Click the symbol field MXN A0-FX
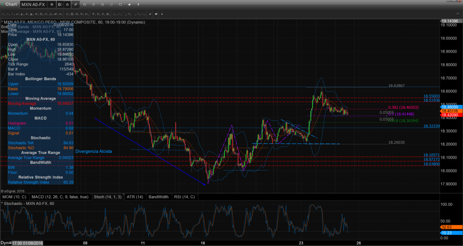The height and width of the screenshot is (246, 463). click(34, 5)
